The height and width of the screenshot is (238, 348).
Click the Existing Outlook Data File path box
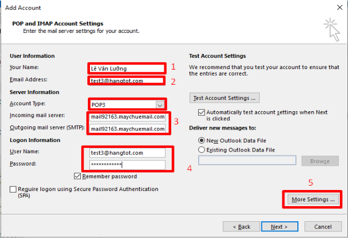[247, 160]
